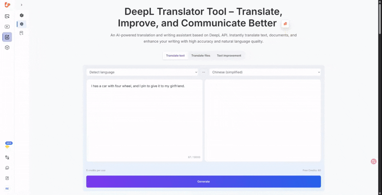Click the user avatar at sidebar bottom
Viewport: 382px width, 195px height.
7,189
